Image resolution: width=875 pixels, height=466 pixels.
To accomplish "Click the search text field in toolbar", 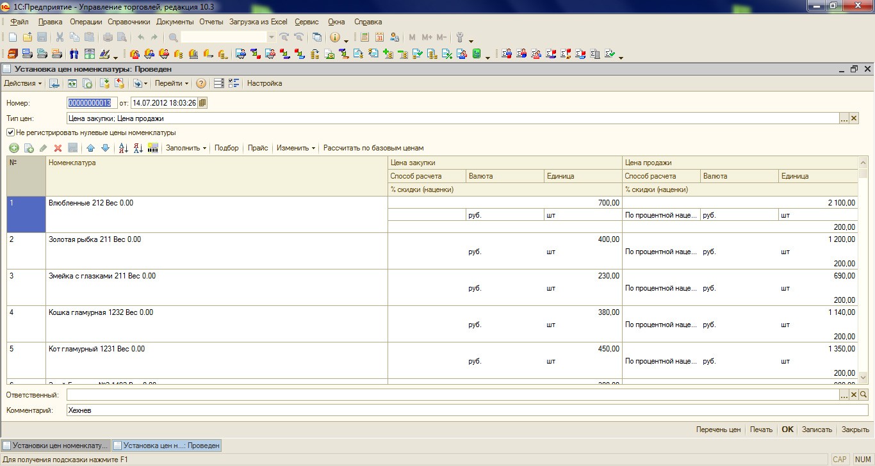I will click(224, 38).
